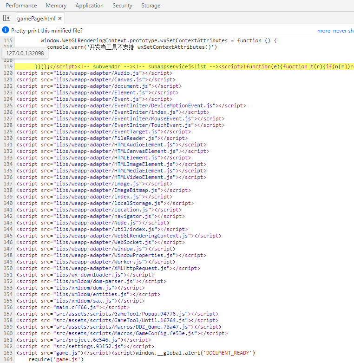Click line number 119 in gutter

click(7, 66)
